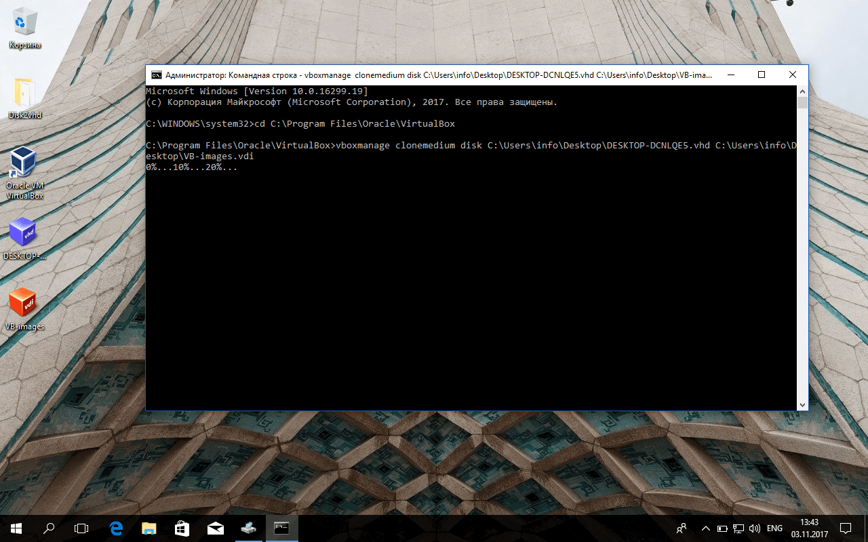Launch Microsoft Edge from the taskbar
Viewport: 868px width, 542px height.
[115, 528]
